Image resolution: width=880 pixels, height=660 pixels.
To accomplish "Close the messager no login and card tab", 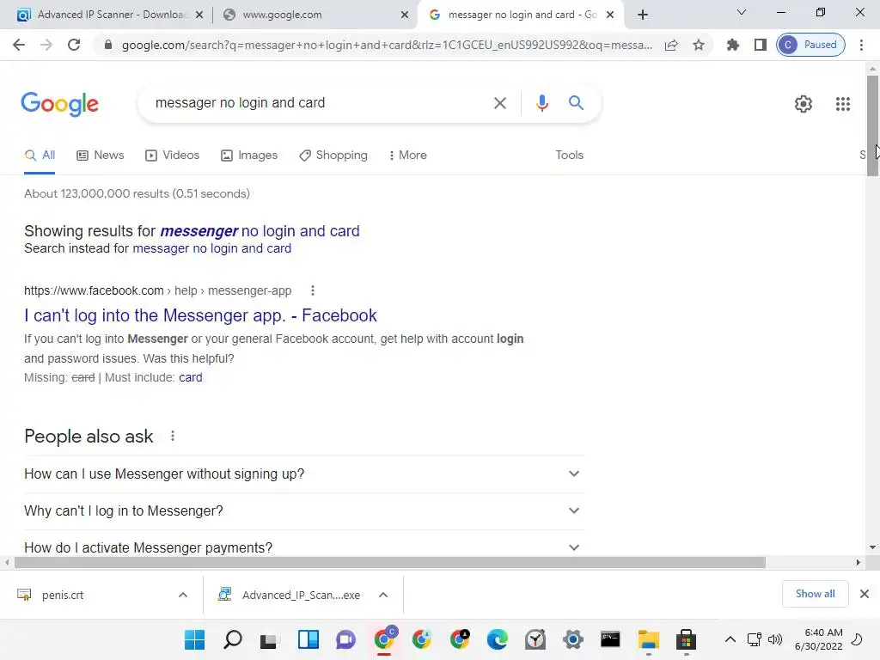I will [610, 15].
